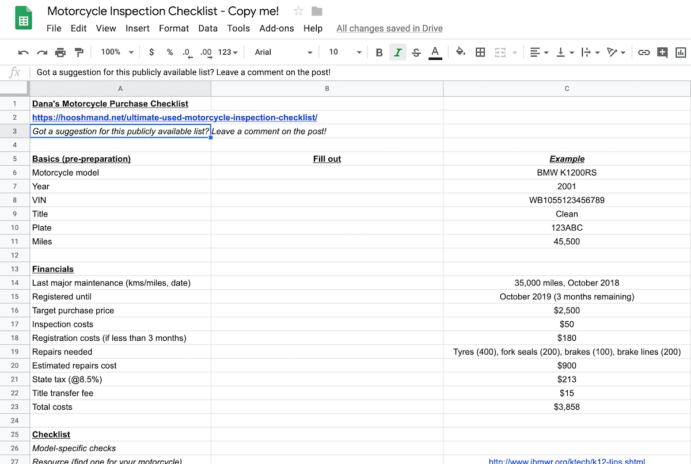The width and height of the screenshot is (691, 464).
Task: Open the fill color picker
Action: pyautogui.click(x=461, y=52)
